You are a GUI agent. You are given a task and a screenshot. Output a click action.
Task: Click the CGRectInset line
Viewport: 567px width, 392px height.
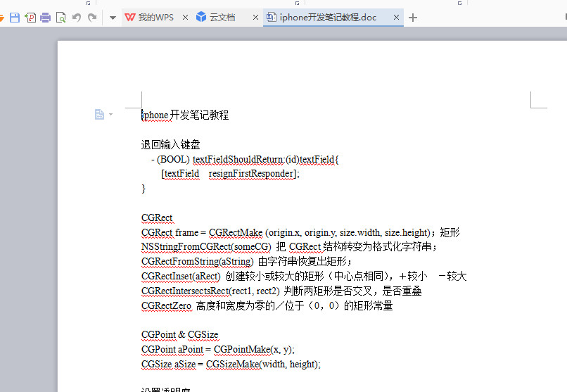coord(304,277)
